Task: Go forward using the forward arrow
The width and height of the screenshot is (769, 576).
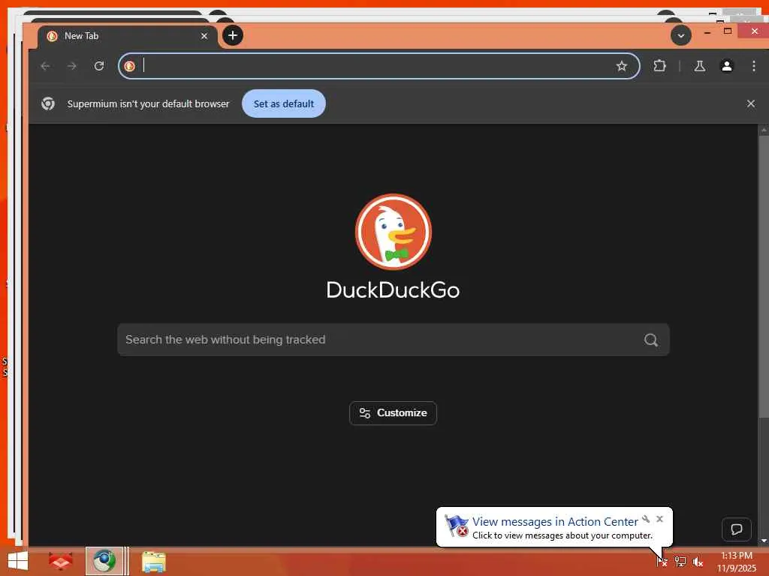Action: pyautogui.click(x=72, y=66)
